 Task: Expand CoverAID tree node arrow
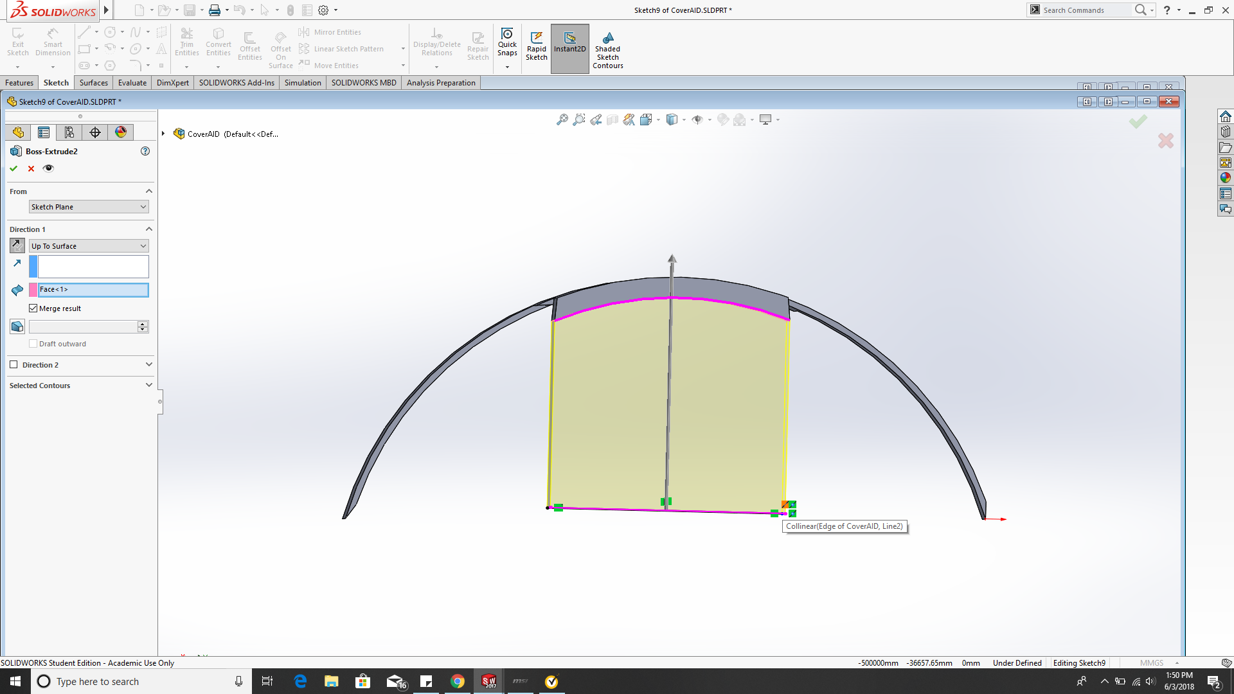[164, 134]
